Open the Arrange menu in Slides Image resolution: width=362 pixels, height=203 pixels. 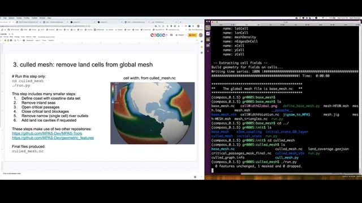tap(17, 37)
